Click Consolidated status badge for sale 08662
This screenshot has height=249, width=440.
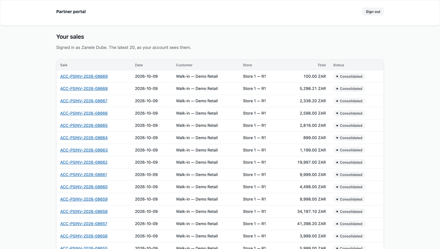[x=349, y=162]
